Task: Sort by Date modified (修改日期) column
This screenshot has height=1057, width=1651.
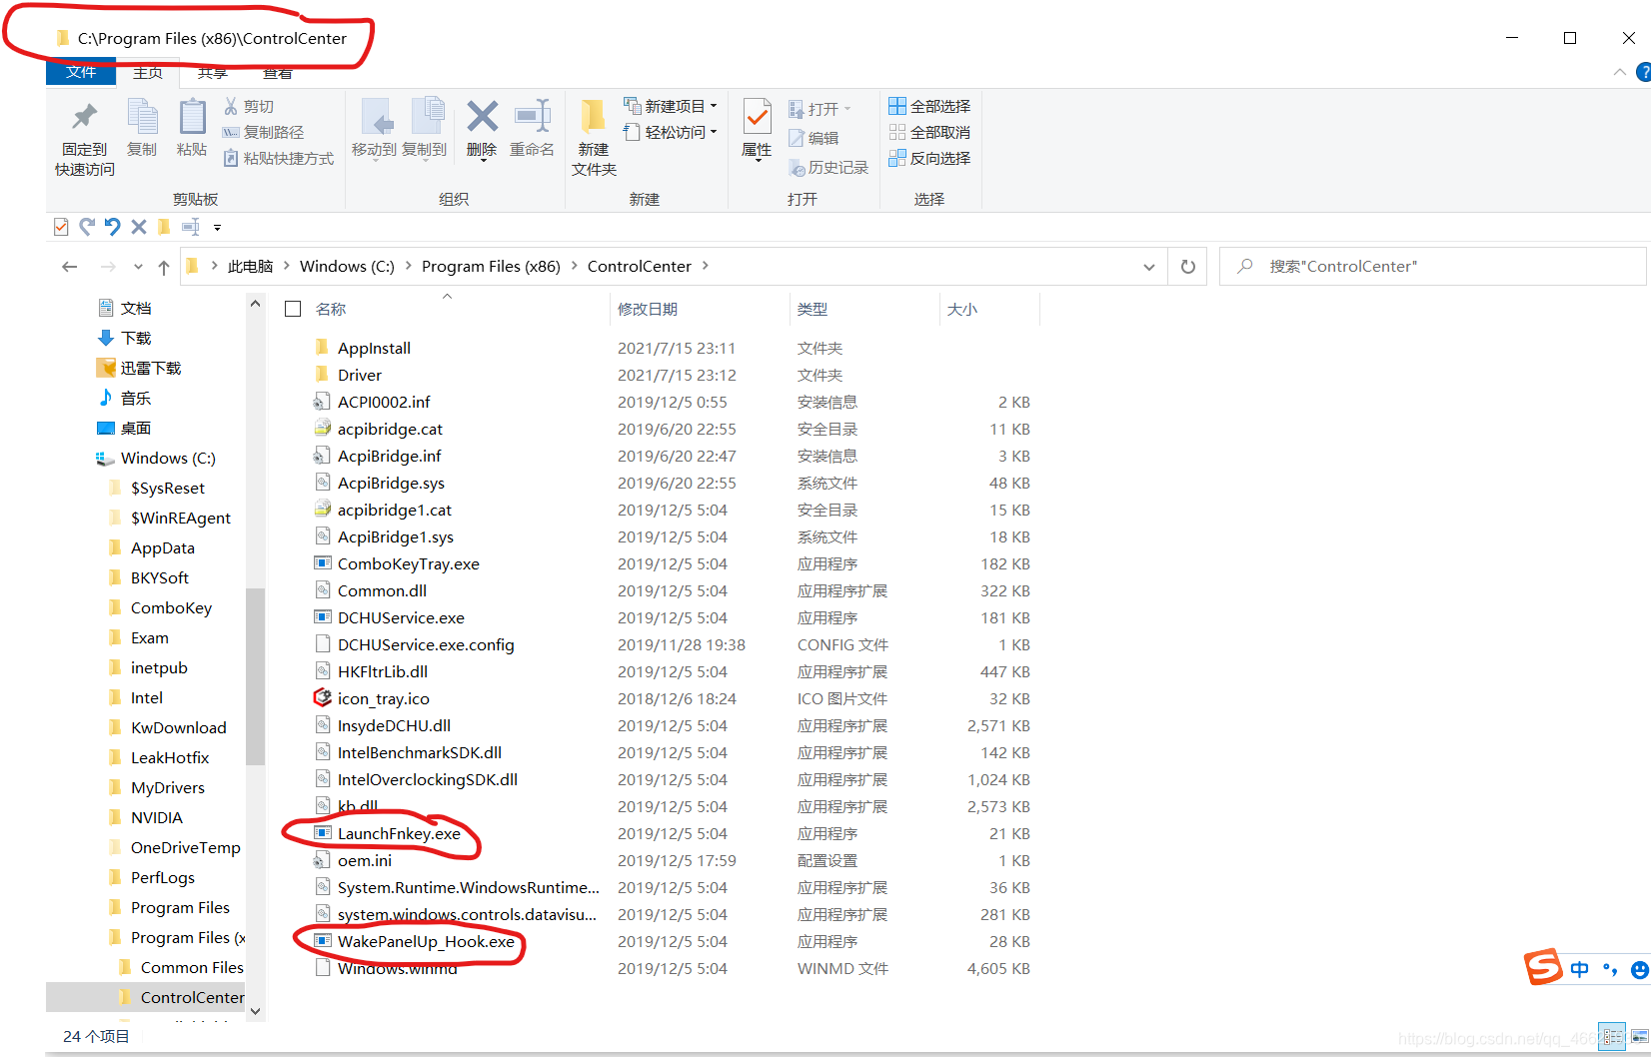Action: (648, 309)
